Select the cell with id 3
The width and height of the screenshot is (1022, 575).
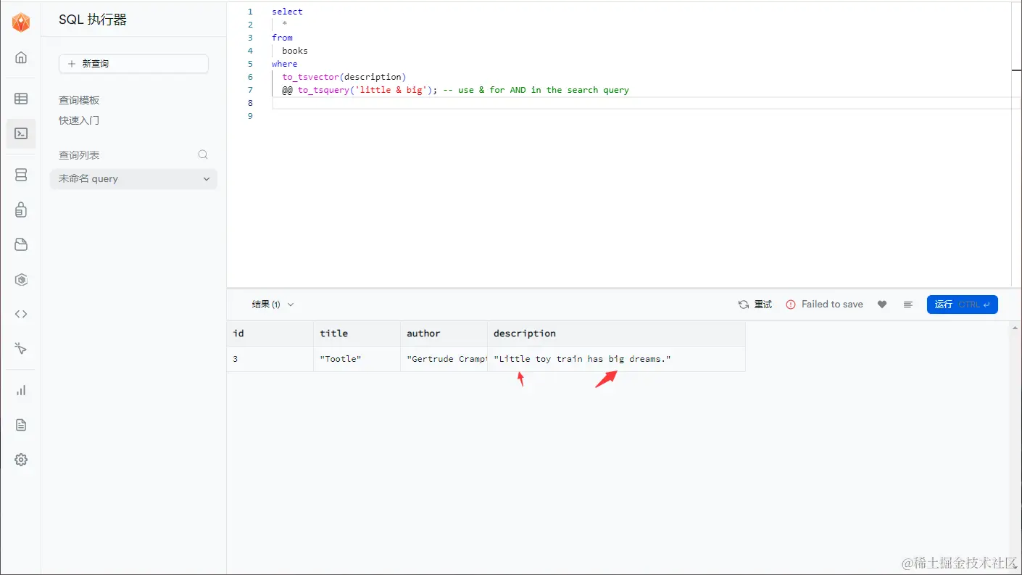coord(270,359)
